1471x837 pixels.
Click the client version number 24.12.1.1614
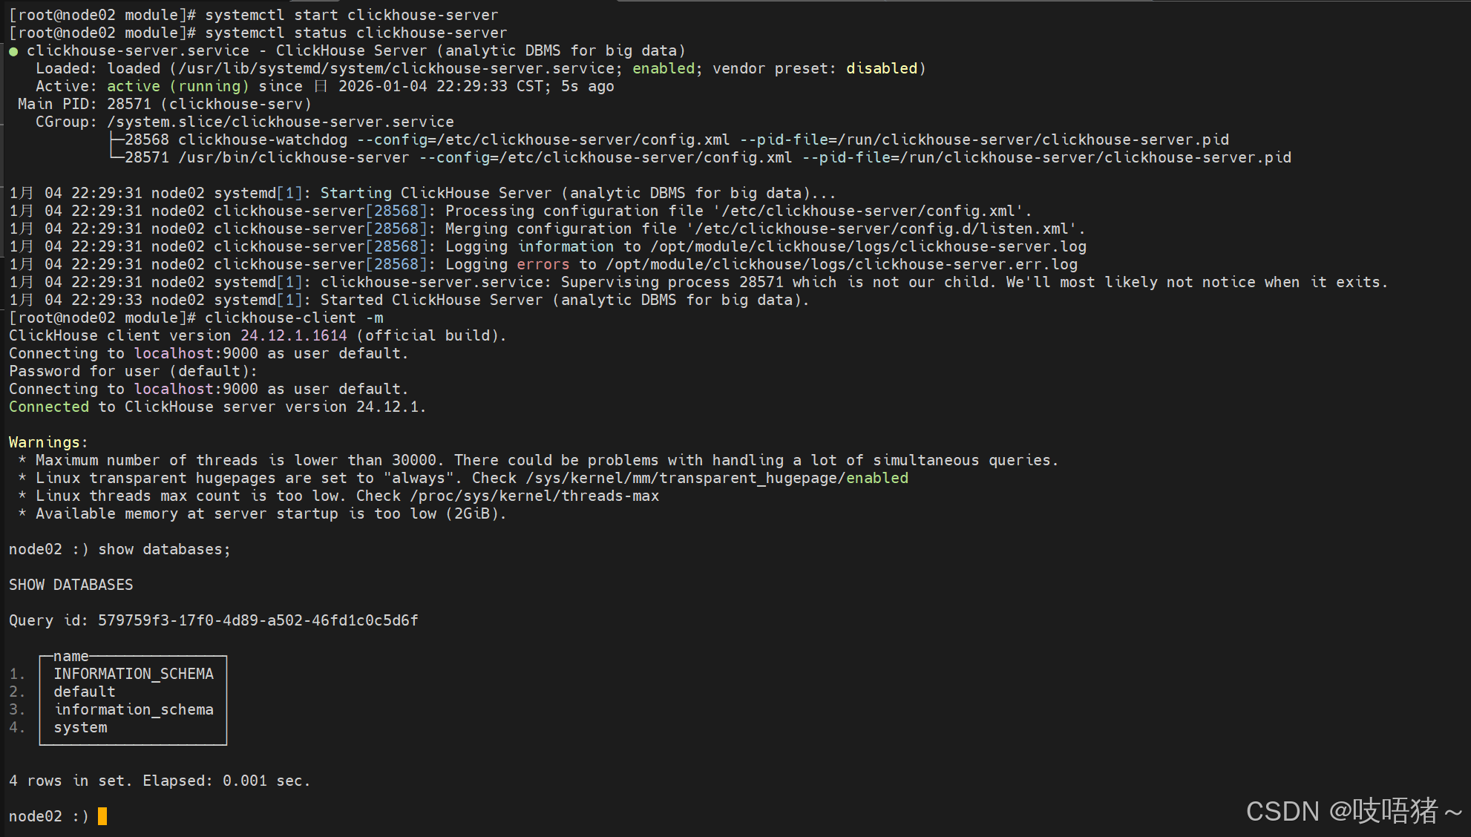[x=294, y=335]
